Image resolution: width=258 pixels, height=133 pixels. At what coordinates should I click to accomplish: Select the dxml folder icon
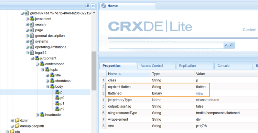(x=17, y=121)
